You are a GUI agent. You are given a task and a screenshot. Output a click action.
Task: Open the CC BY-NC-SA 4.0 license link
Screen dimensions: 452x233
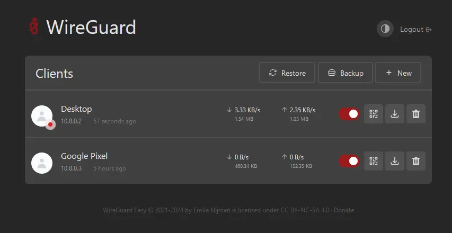click(x=305, y=210)
